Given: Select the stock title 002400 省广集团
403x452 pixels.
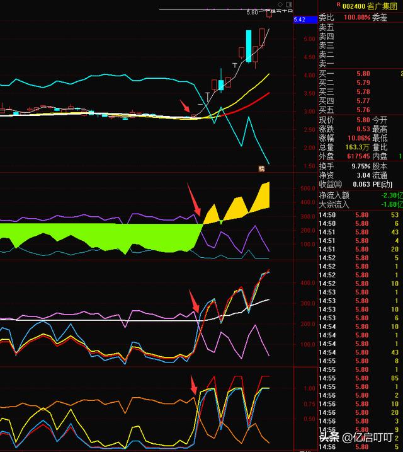Looking at the screenshot, I should pyautogui.click(x=370, y=6).
